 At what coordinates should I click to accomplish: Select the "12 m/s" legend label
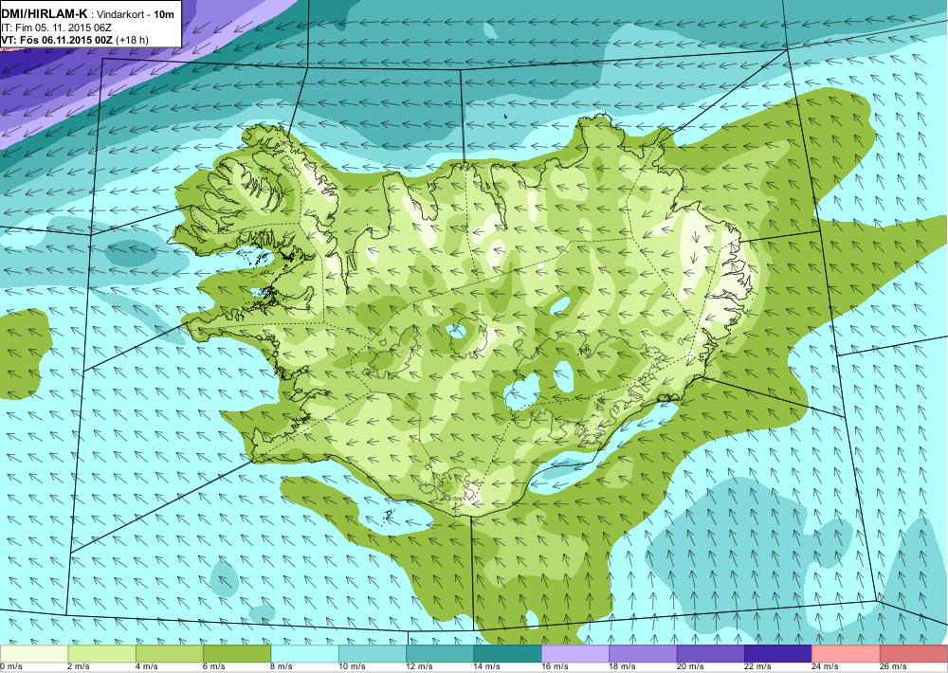pyautogui.click(x=420, y=666)
